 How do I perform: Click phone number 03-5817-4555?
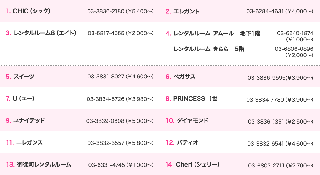[x=106, y=33]
